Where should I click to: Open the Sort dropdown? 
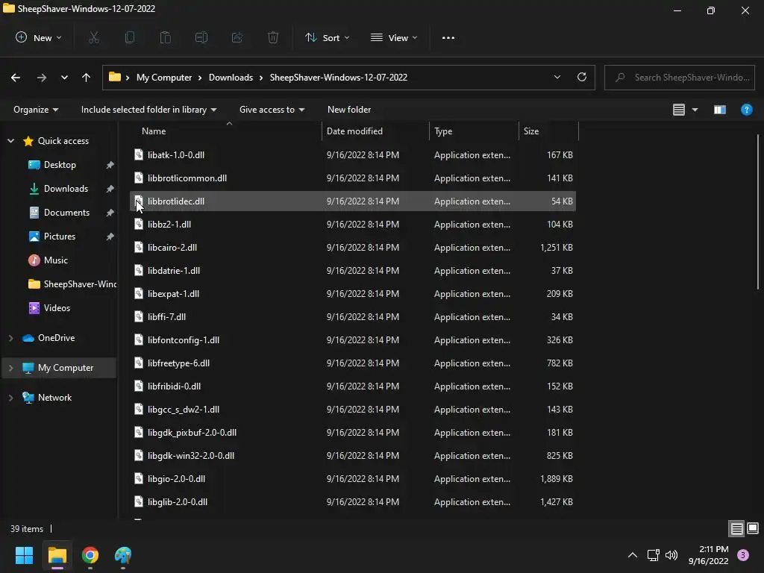pyautogui.click(x=328, y=37)
